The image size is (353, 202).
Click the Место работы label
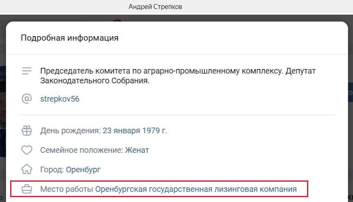[66, 189]
